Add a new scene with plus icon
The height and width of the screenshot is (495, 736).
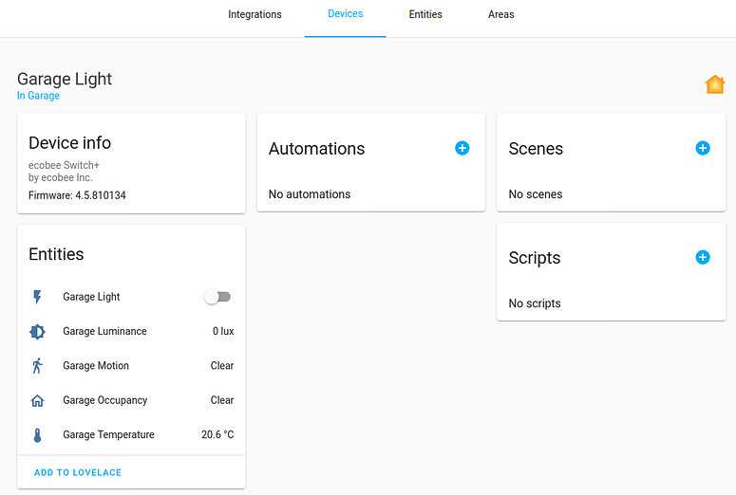(x=703, y=148)
